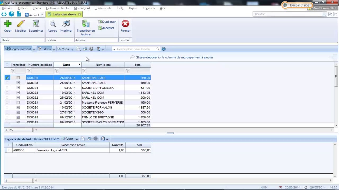
Task: Click the Modifier pencil icon
Action: click(21, 24)
